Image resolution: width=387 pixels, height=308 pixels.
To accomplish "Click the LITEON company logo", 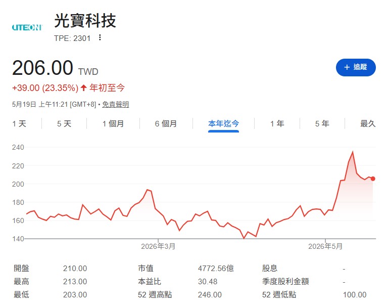I will pyautogui.click(x=27, y=27).
